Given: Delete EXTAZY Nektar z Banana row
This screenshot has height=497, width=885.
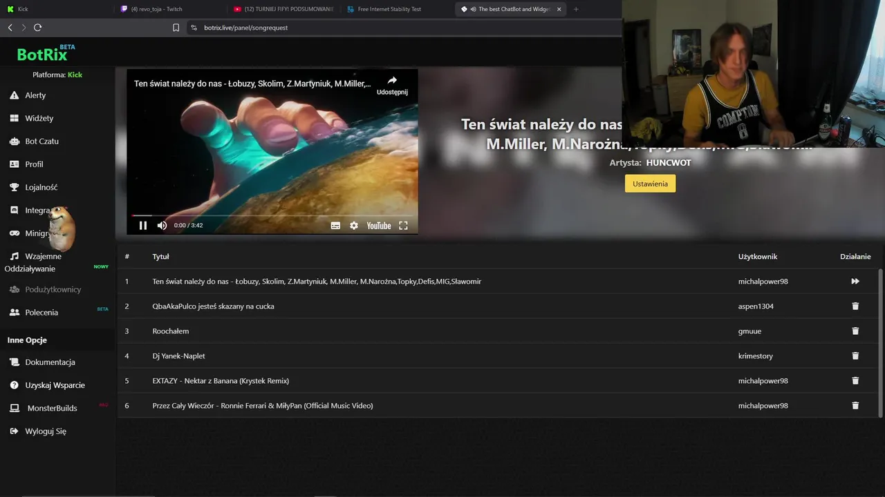Looking at the screenshot, I should coord(855,380).
